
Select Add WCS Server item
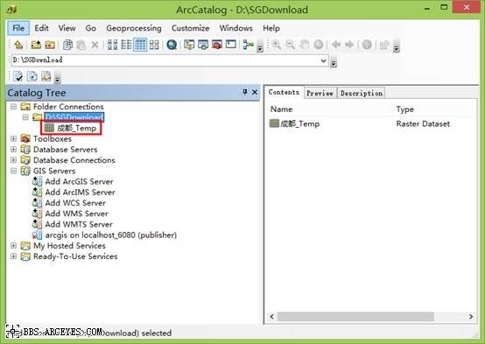pos(69,203)
